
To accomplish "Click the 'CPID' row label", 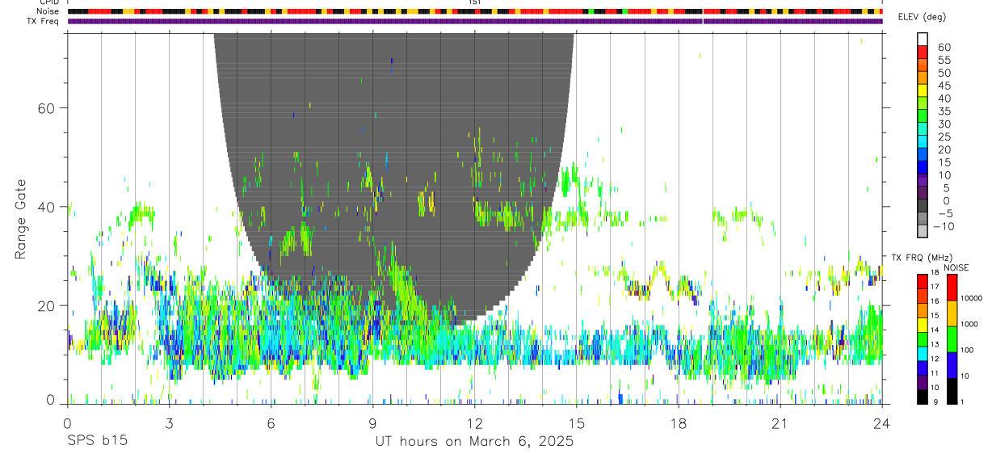I will point(50,2).
